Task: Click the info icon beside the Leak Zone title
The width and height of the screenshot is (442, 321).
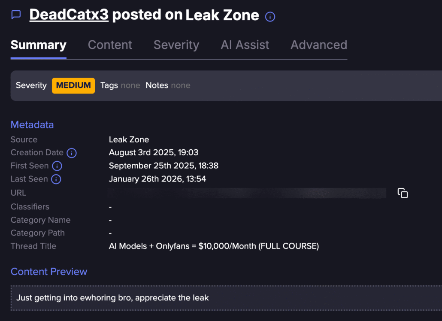Action: pyautogui.click(x=270, y=17)
